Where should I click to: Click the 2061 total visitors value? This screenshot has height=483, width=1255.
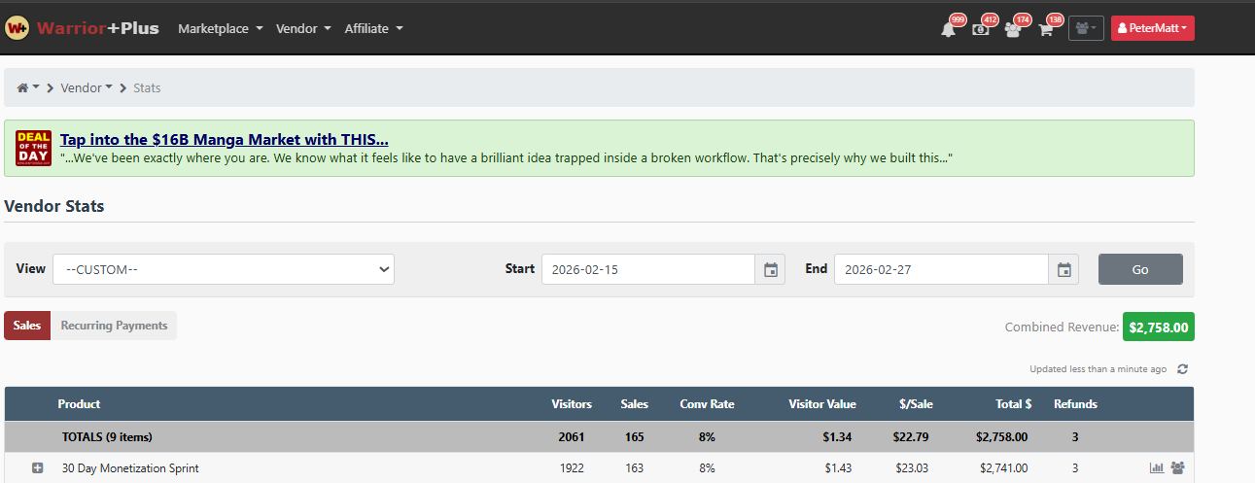[572, 437]
